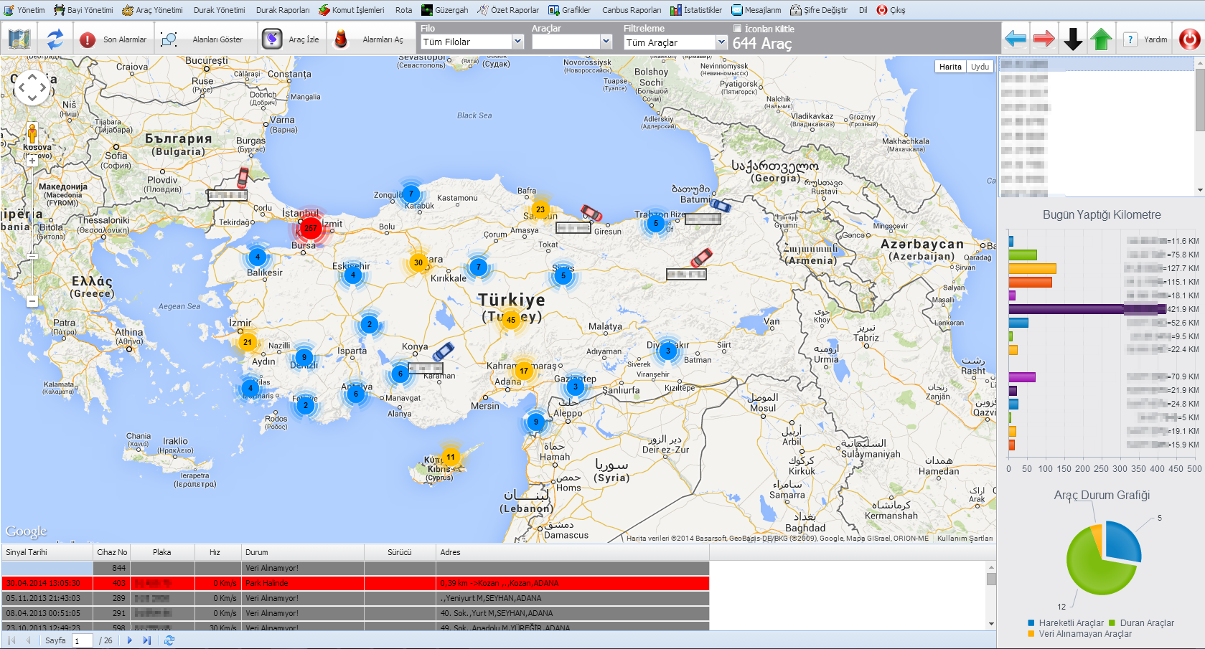Open Araç Yönetimi menu
1205x649 pixels.
[x=152, y=10]
